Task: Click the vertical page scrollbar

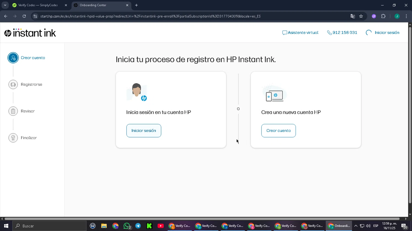Action: [410, 115]
